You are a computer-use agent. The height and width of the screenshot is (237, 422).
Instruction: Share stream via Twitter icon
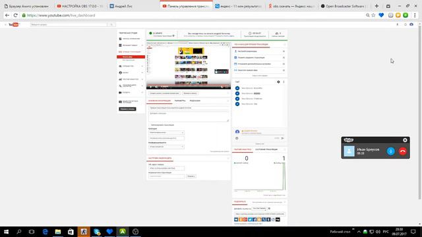(x=250, y=219)
